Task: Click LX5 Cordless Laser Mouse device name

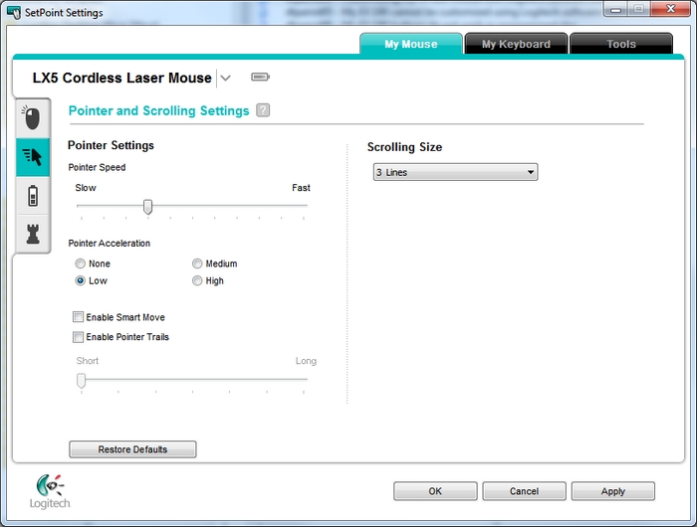Action: (x=121, y=78)
